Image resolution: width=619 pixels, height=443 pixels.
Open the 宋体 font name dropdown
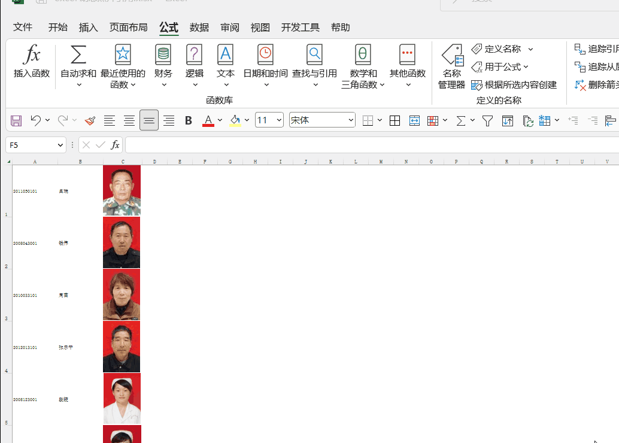(x=351, y=120)
